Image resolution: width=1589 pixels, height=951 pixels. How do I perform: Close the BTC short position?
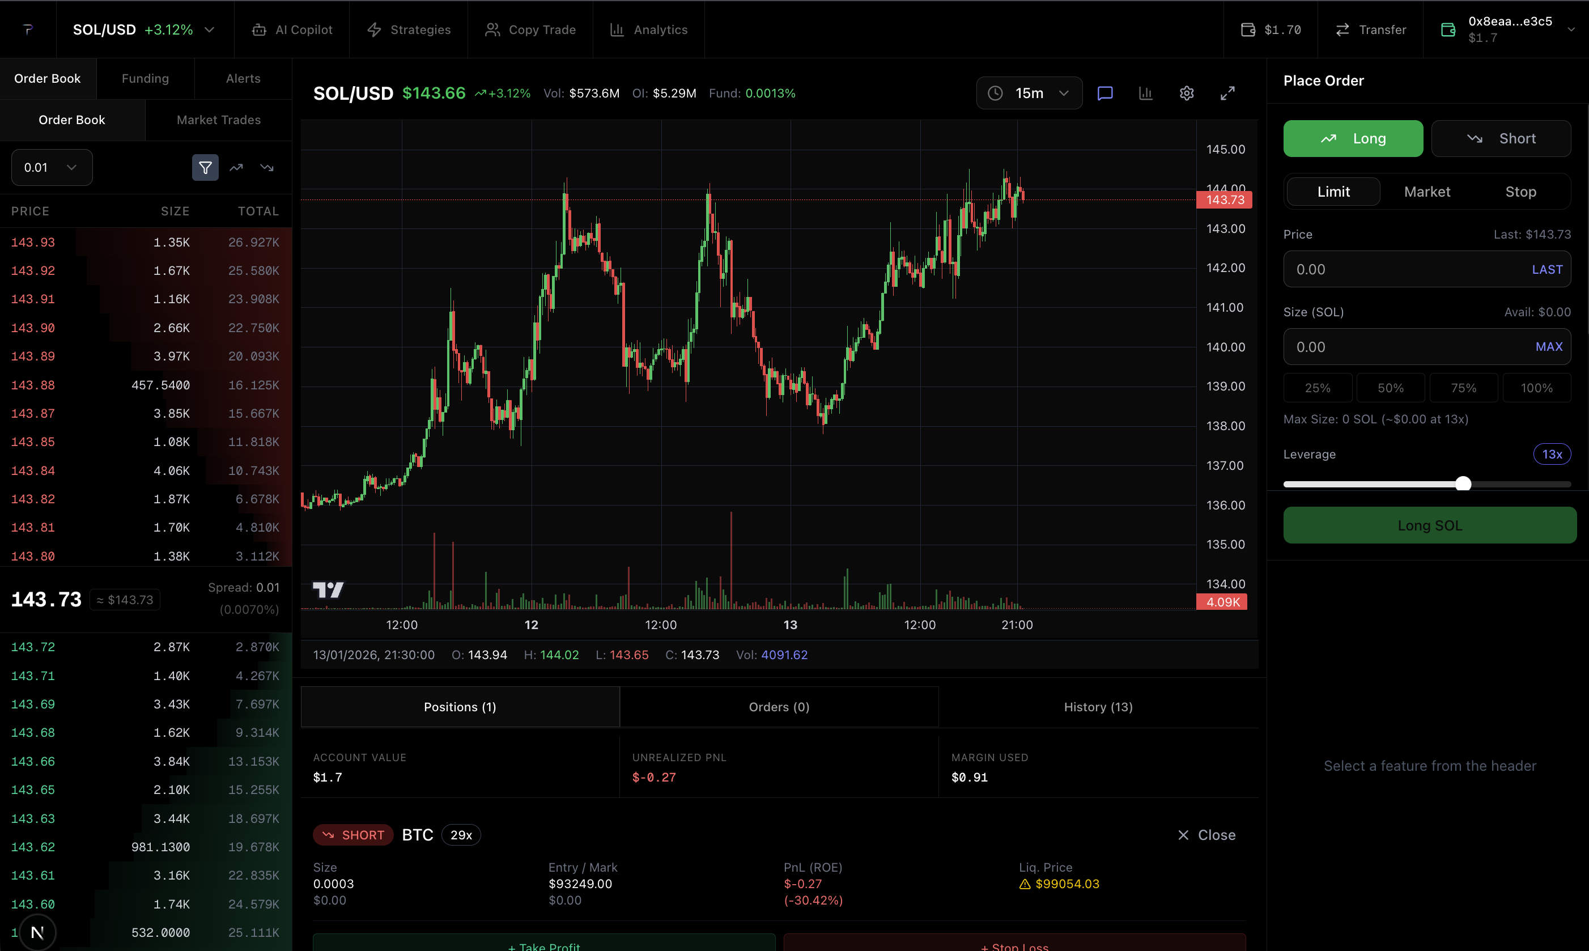[1206, 835]
